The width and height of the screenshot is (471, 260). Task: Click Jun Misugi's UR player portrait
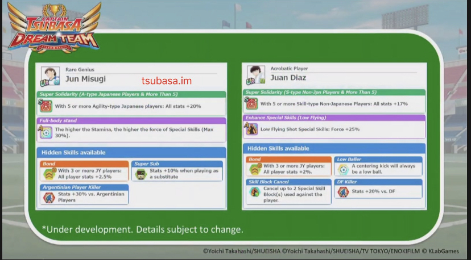tap(50, 77)
